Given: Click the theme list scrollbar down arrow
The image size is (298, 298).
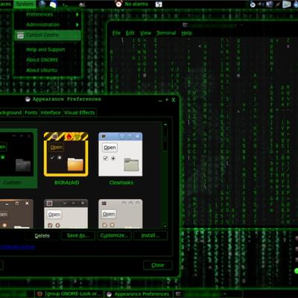Looking at the screenshot, I should 165,226.
